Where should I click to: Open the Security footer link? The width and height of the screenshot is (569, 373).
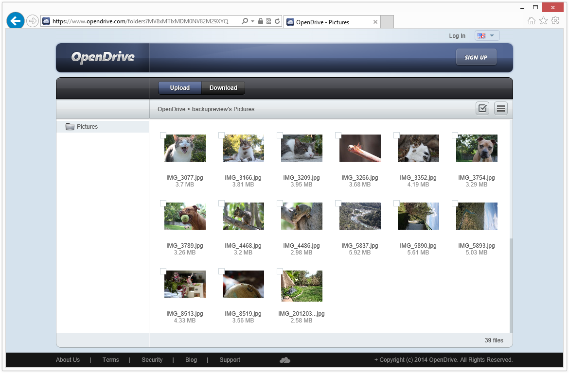(x=152, y=360)
